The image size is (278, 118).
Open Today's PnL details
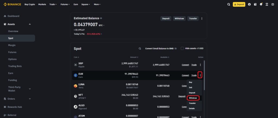click(88, 34)
